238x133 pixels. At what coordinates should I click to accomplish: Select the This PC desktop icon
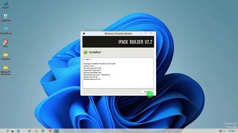[x=6, y=5]
